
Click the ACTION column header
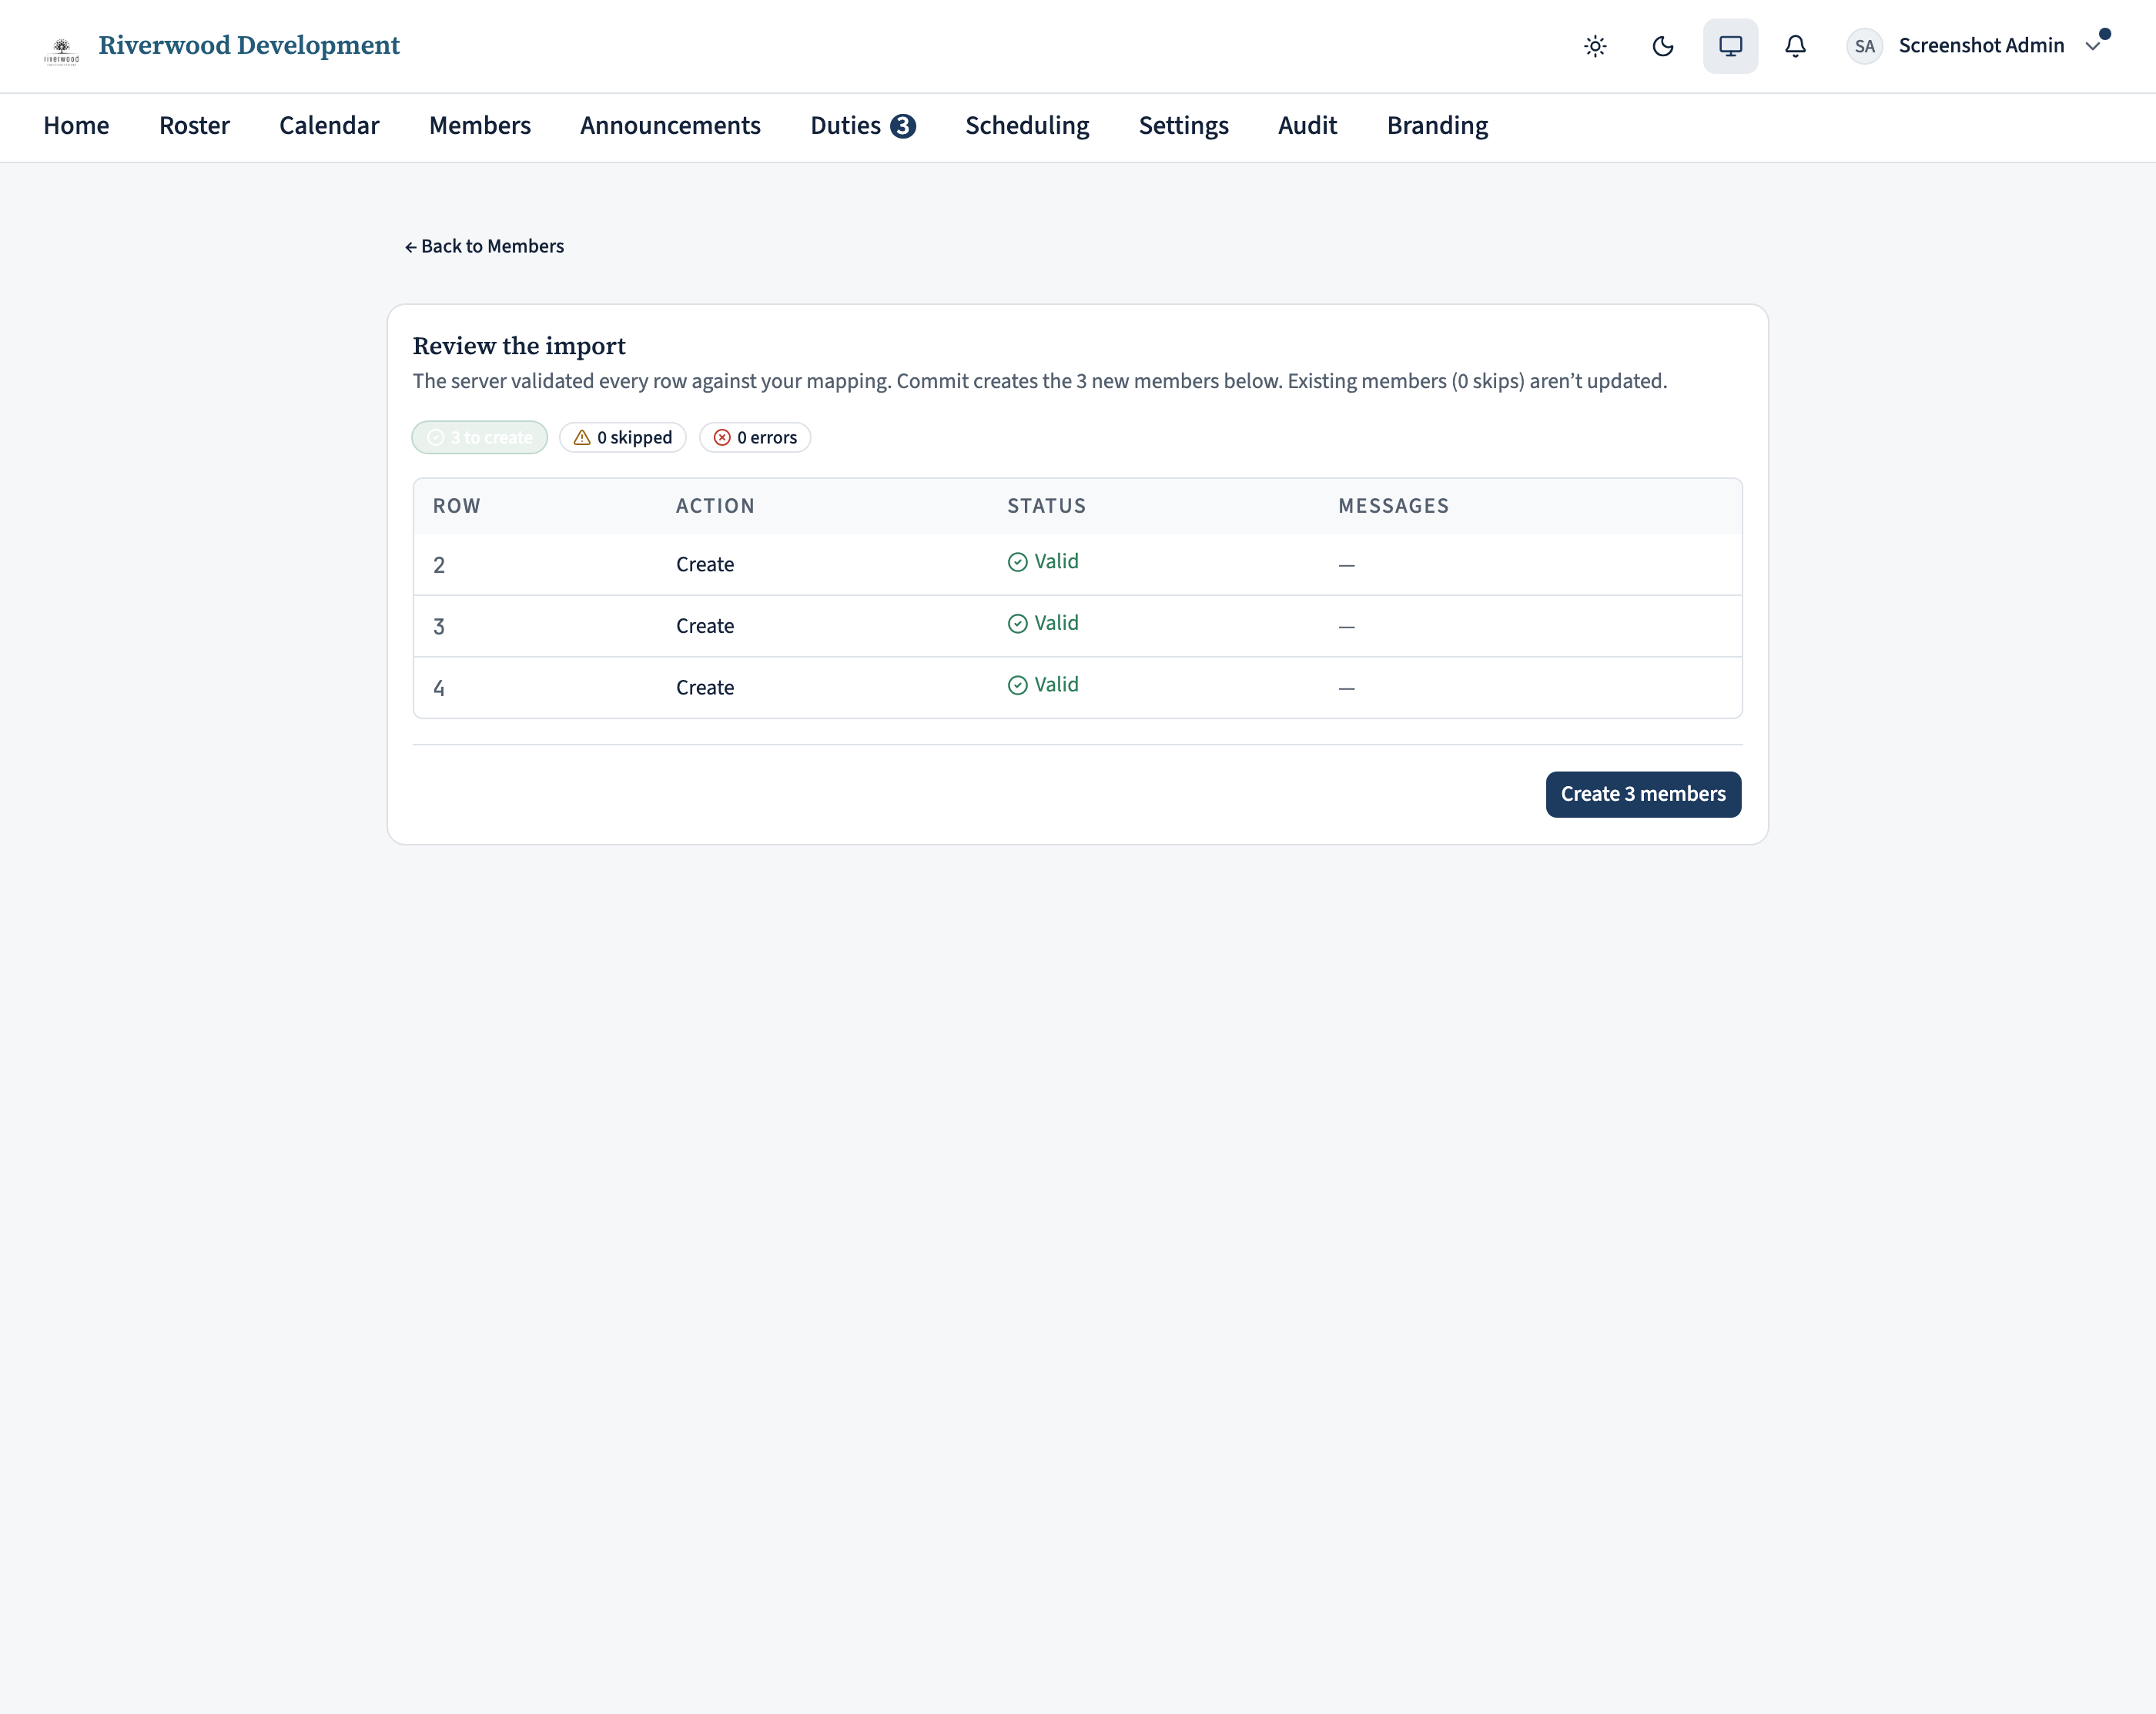pyautogui.click(x=715, y=506)
